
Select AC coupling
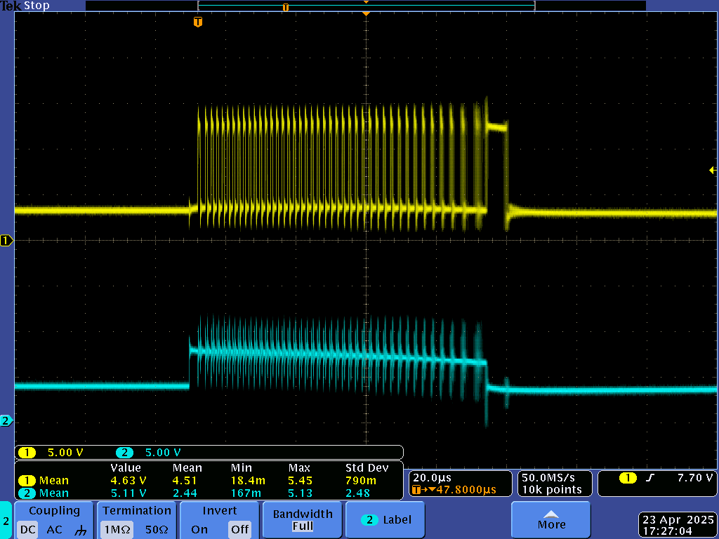[54, 530]
